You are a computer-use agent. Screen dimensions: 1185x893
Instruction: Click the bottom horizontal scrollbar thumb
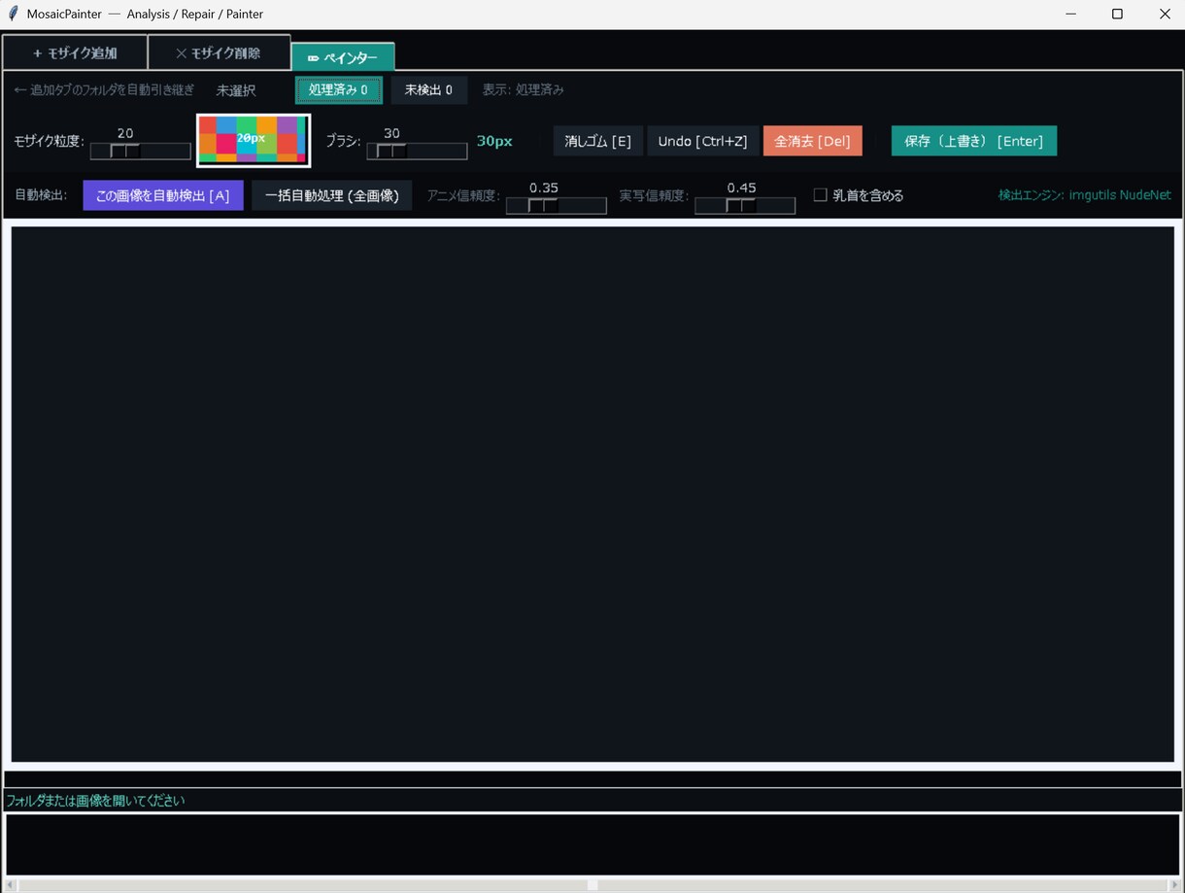coord(592,885)
